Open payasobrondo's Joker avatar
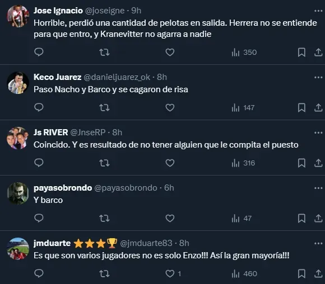 (18, 193)
